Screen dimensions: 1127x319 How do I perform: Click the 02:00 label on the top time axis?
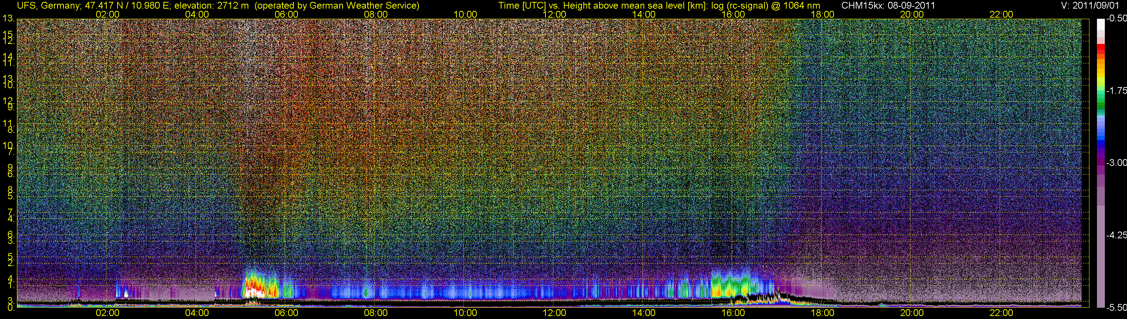pos(107,14)
